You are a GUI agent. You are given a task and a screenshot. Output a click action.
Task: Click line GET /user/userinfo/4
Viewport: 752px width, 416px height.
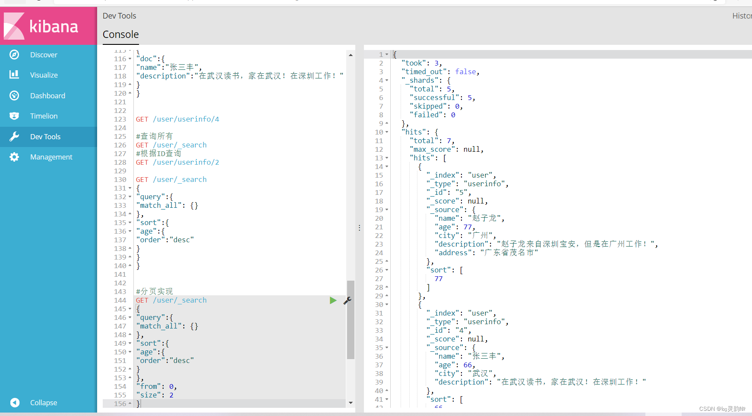[177, 119]
